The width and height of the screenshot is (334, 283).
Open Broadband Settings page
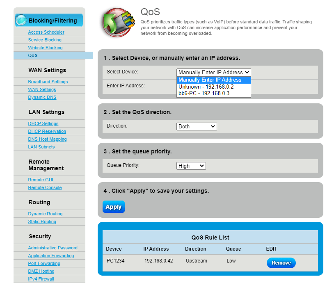[48, 82]
